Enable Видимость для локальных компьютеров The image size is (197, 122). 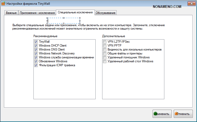105,49
